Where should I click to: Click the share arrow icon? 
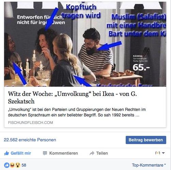coord(92,153)
